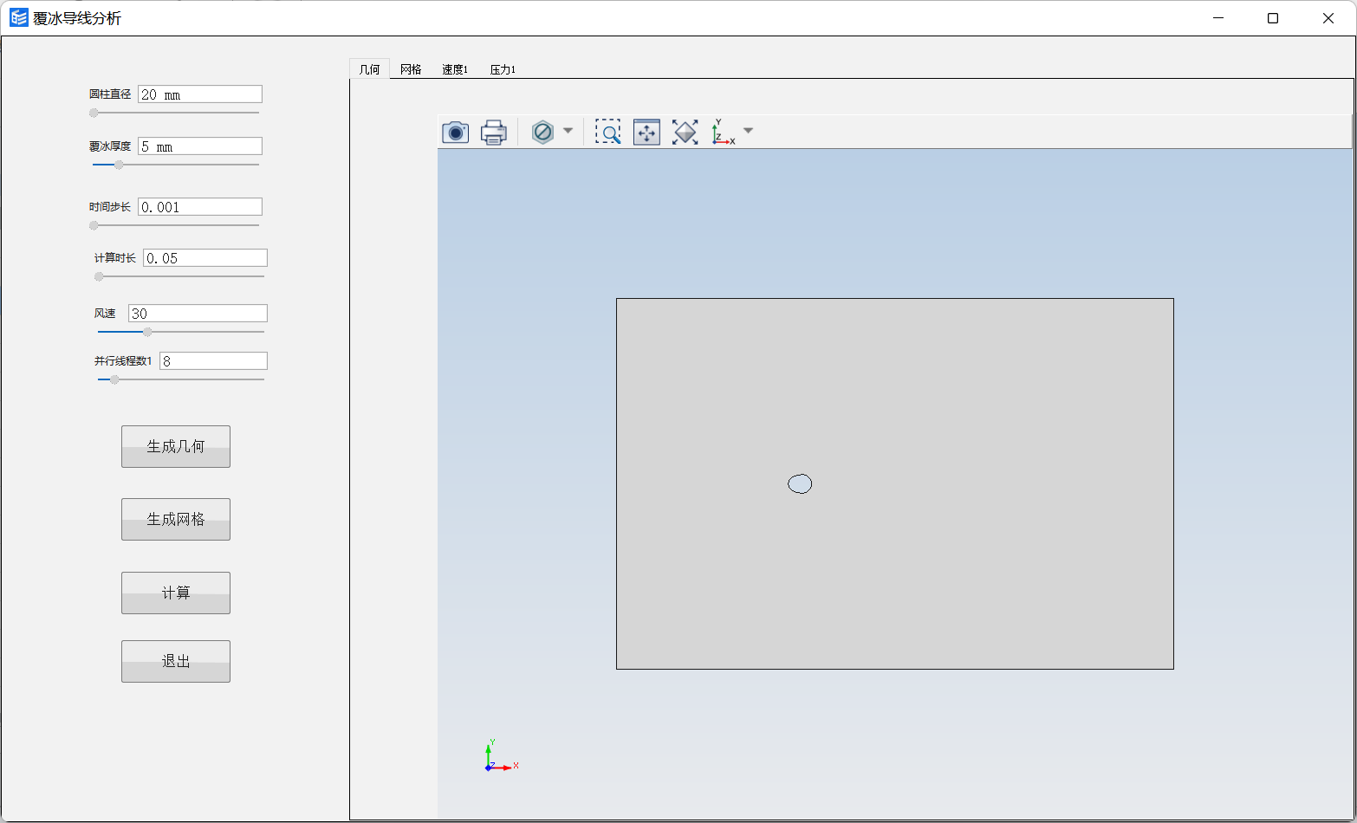This screenshot has width=1357, height=823.
Task: Click the 覆冰导线分析 window title
Action: pyautogui.click(x=77, y=18)
